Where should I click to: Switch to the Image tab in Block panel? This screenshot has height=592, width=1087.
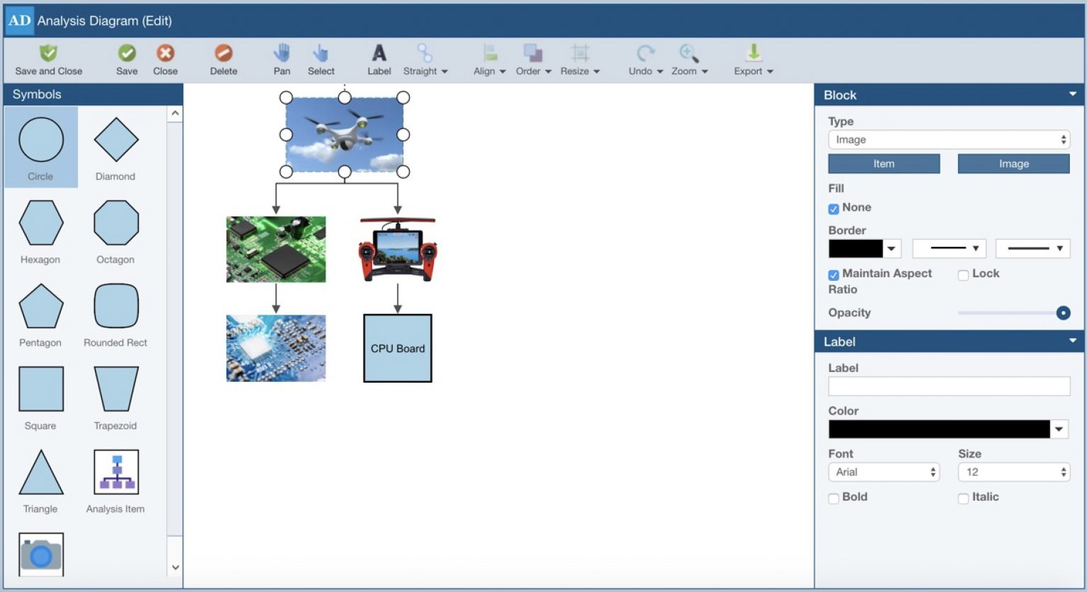(1013, 163)
